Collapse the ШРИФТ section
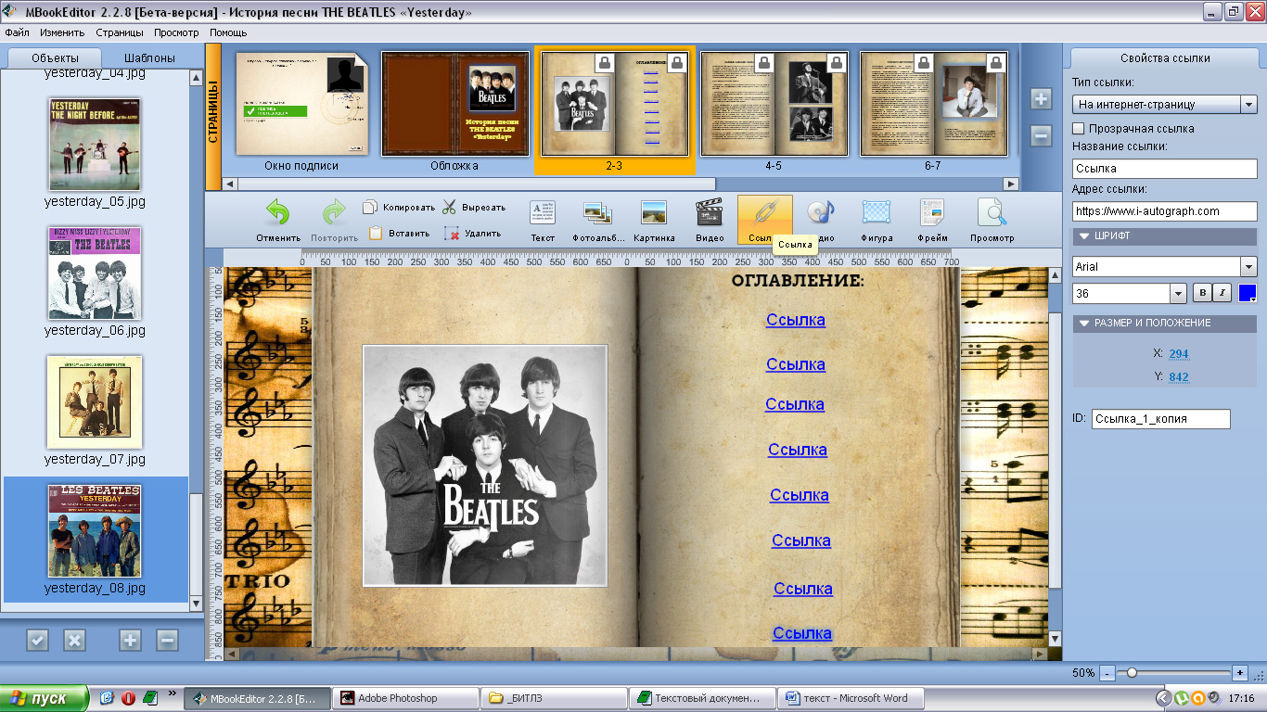Image resolution: width=1267 pixels, height=712 pixels. (1083, 235)
